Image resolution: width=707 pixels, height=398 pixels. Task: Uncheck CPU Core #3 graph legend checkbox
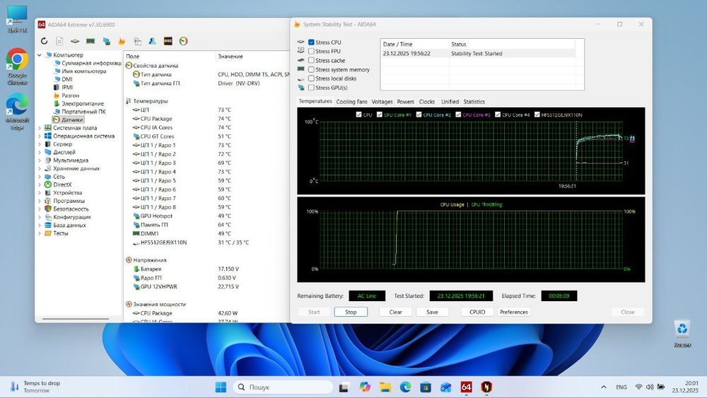(x=458, y=115)
